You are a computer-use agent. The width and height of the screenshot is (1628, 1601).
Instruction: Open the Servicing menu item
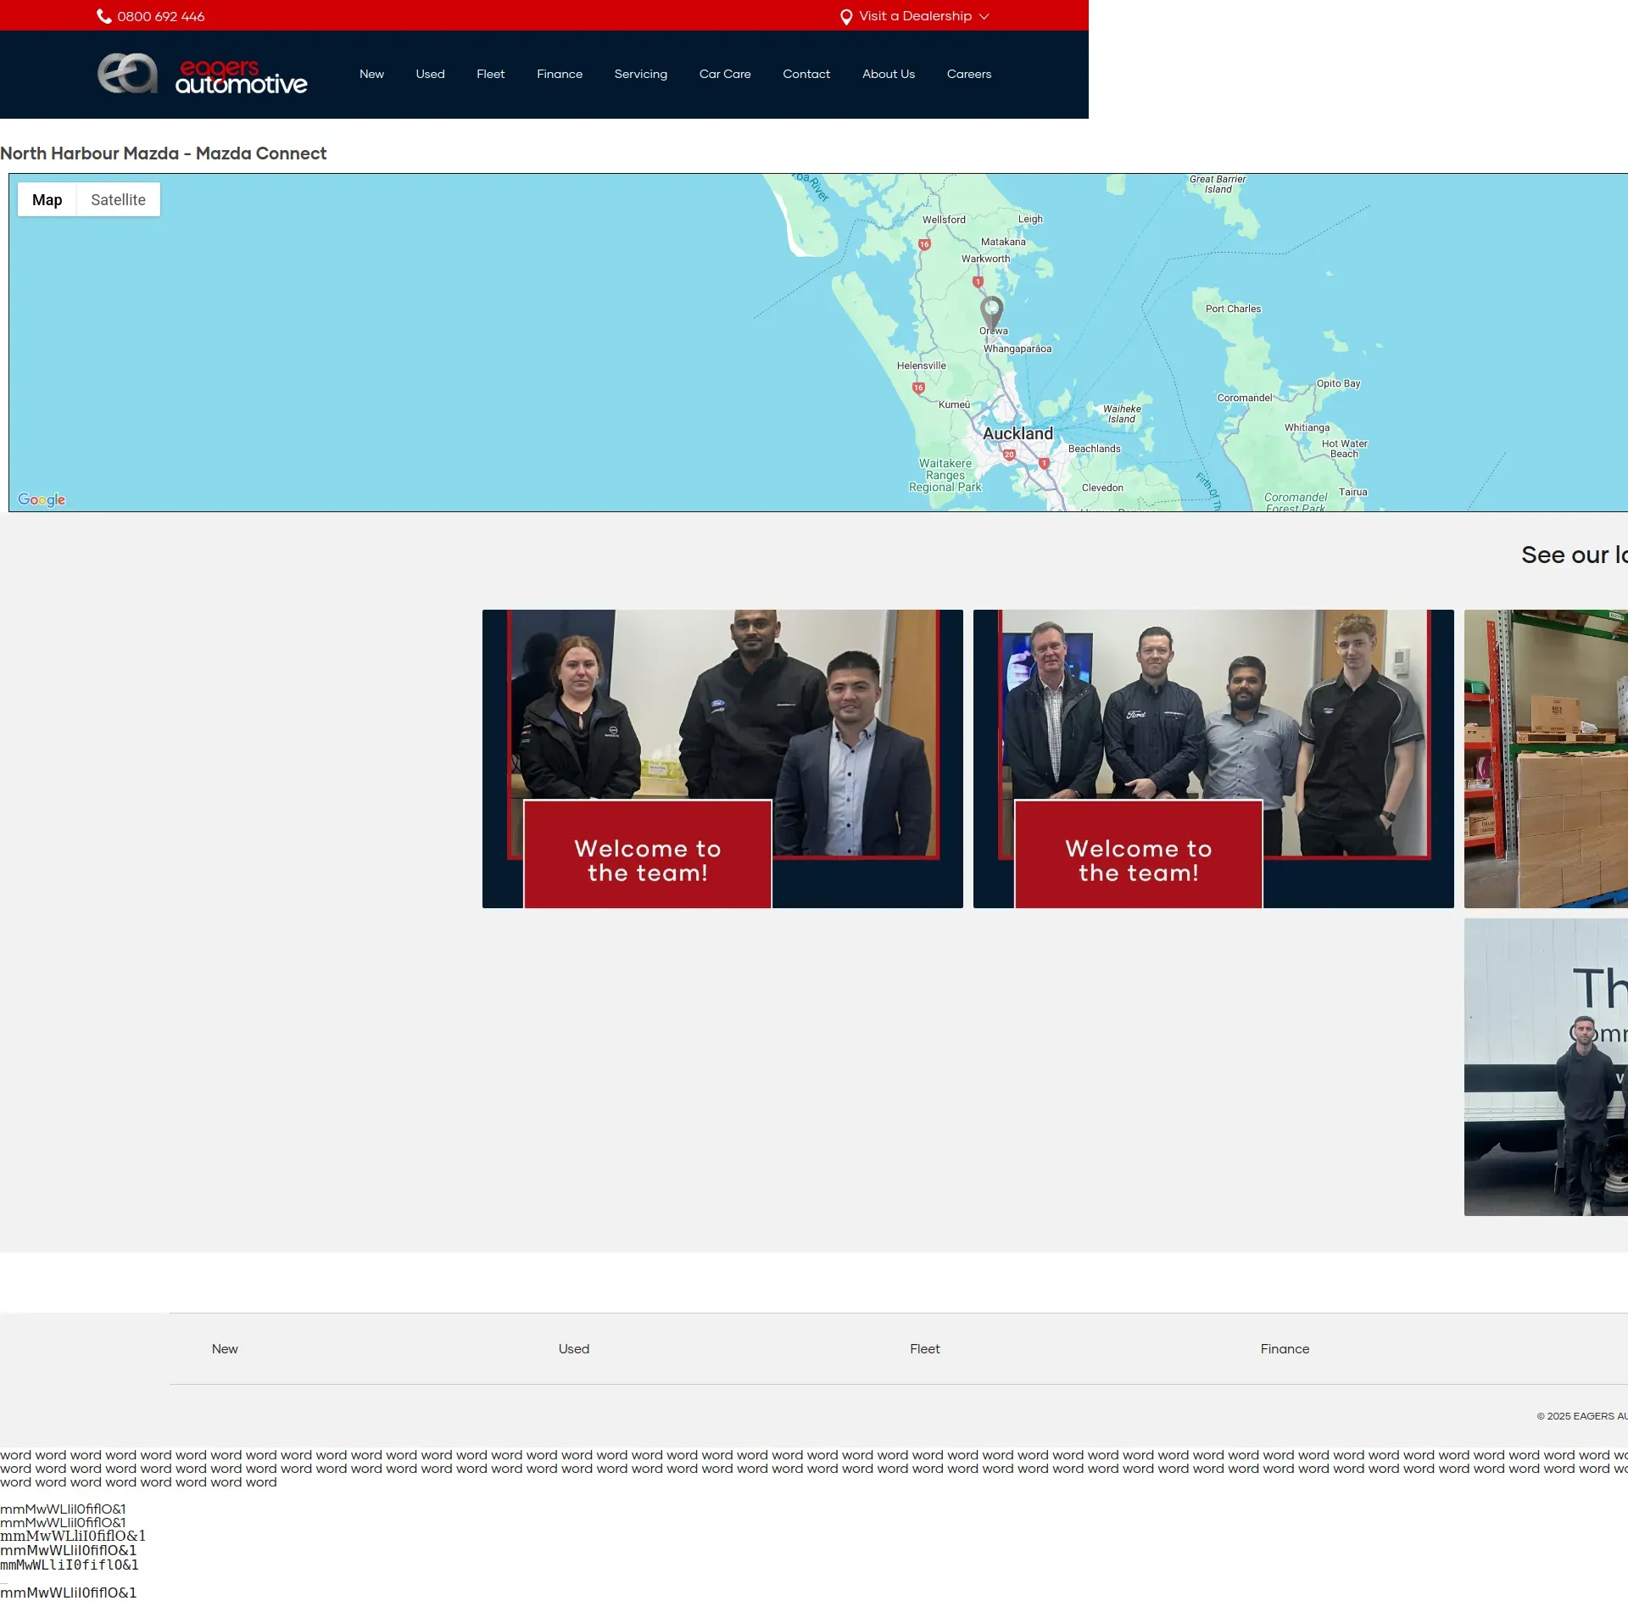click(640, 74)
